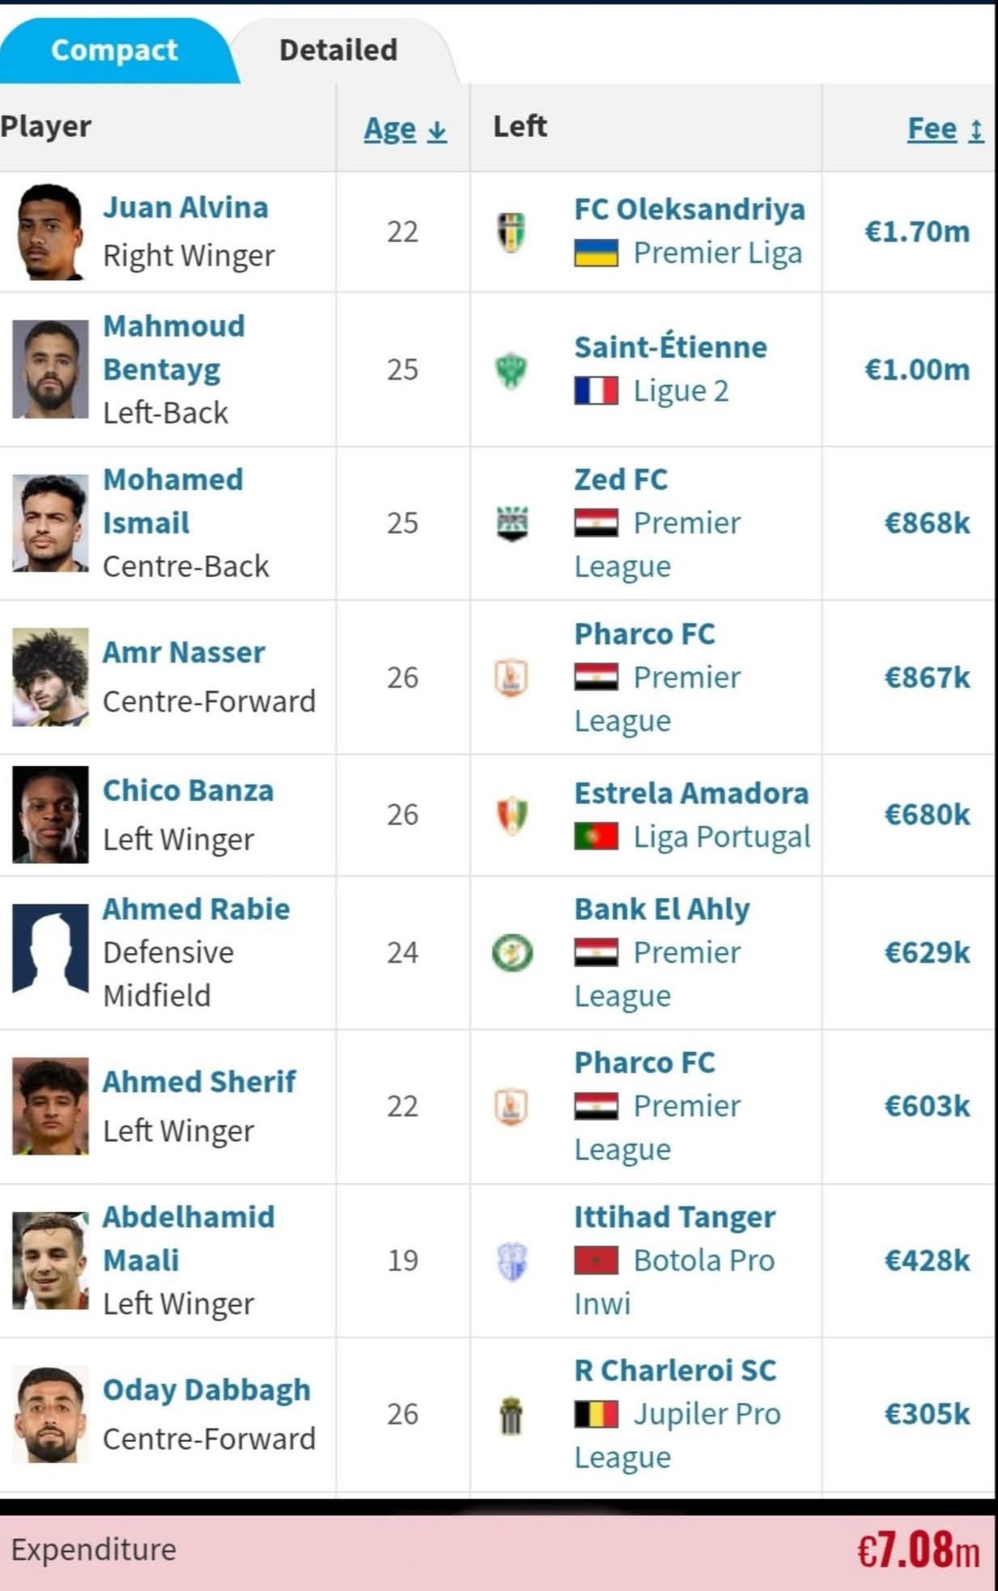Click the Bank El Ahly crest icon
The width and height of the screenshot is (998, 1591).
point(512,952)
